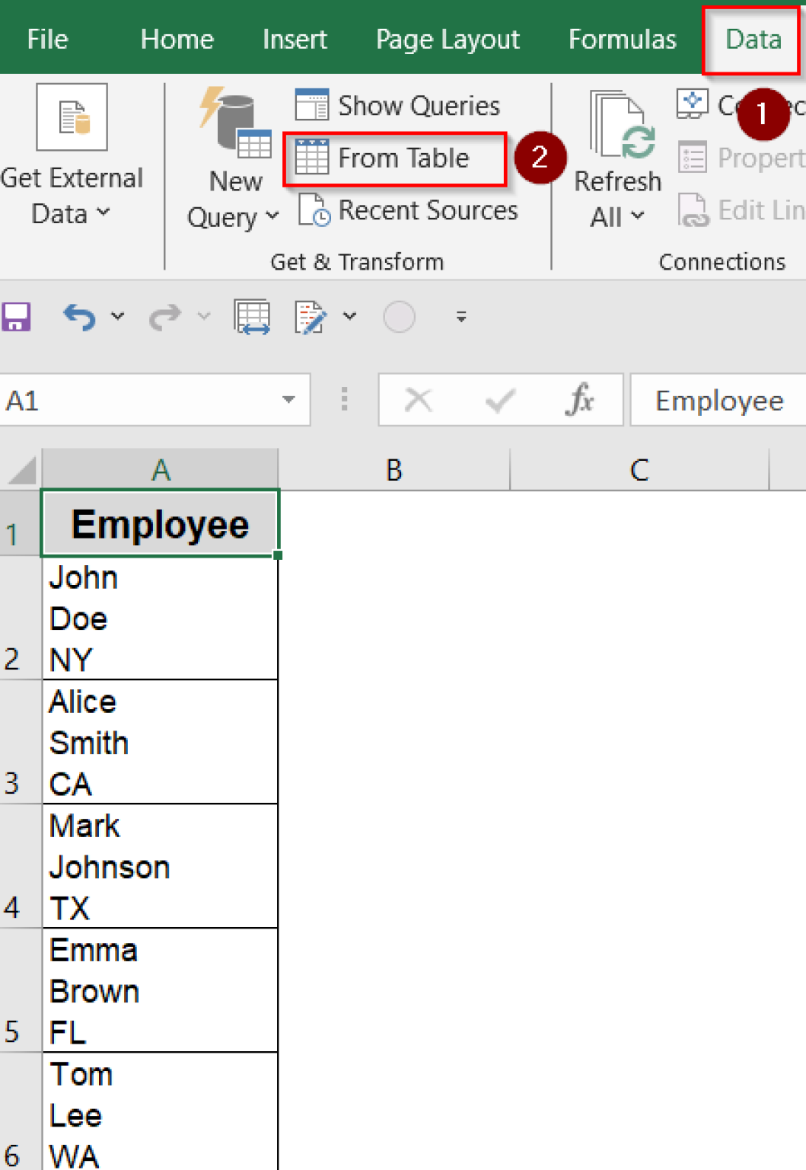Click the Insert function fx button
The image size is (806, 1170).
[581, 400]
